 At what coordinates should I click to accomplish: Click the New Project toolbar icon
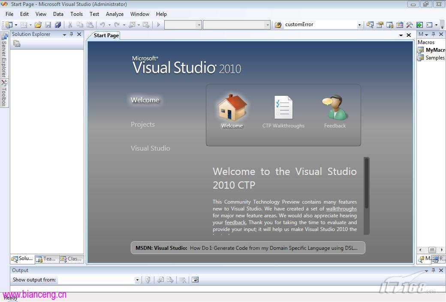(9, 25)
